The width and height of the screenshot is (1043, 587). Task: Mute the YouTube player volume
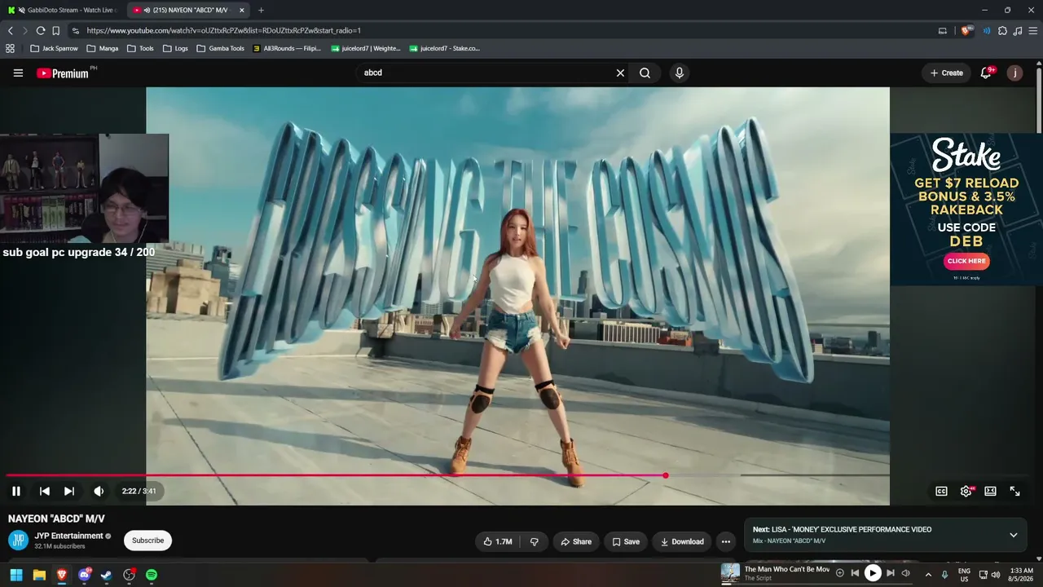coord(99,491)
